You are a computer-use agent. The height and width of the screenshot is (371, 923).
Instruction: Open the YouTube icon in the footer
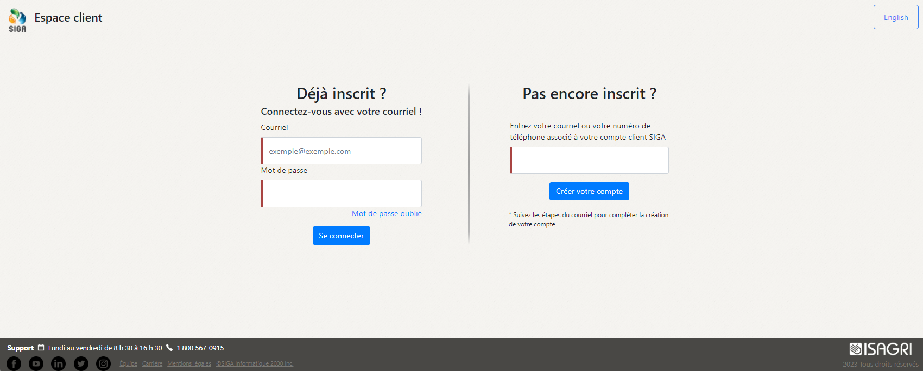coord(36,363)
